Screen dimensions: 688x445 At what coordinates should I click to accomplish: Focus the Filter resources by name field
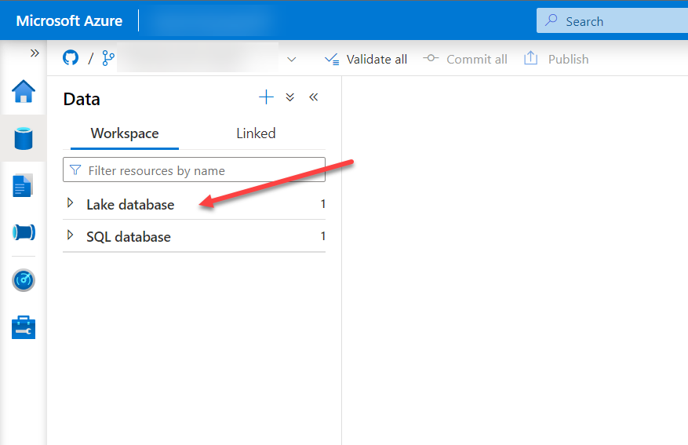pos(194,170)
